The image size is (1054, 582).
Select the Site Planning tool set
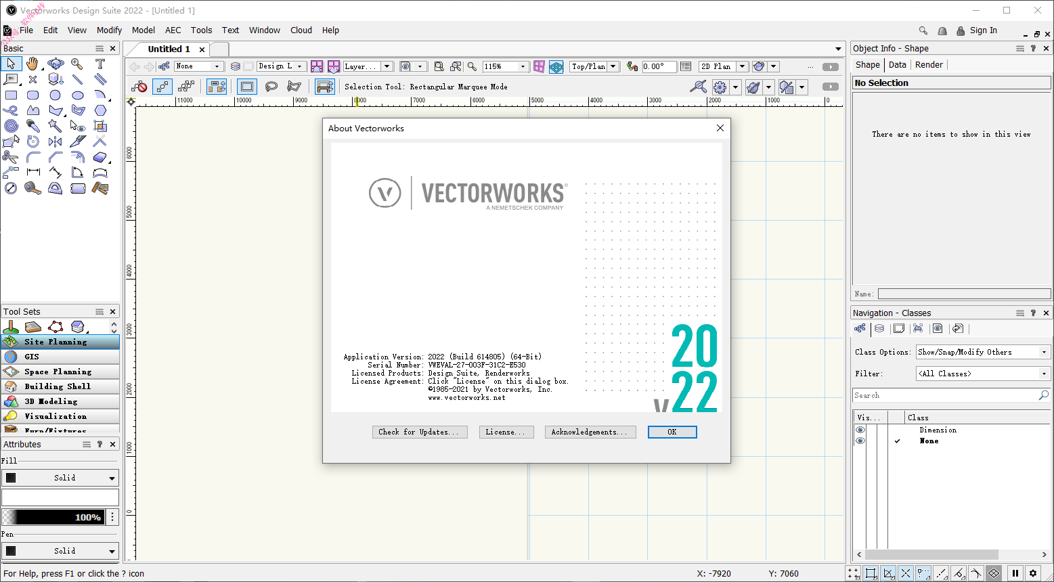(x=60, y=342)
